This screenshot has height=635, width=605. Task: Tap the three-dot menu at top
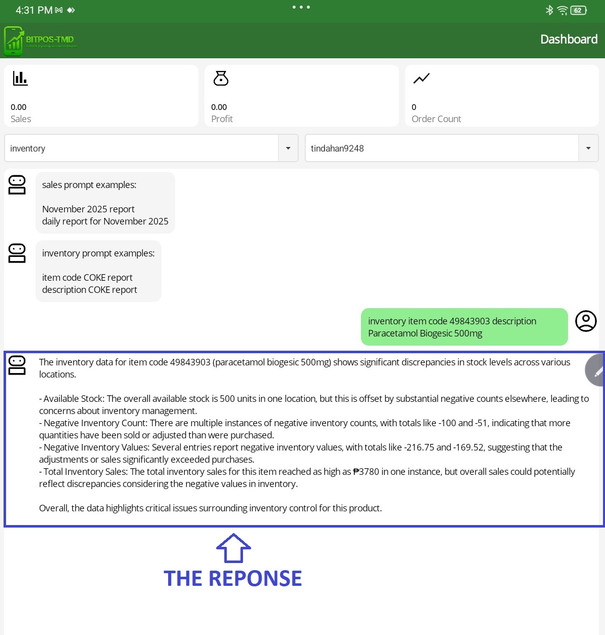(x=301, y=7)
